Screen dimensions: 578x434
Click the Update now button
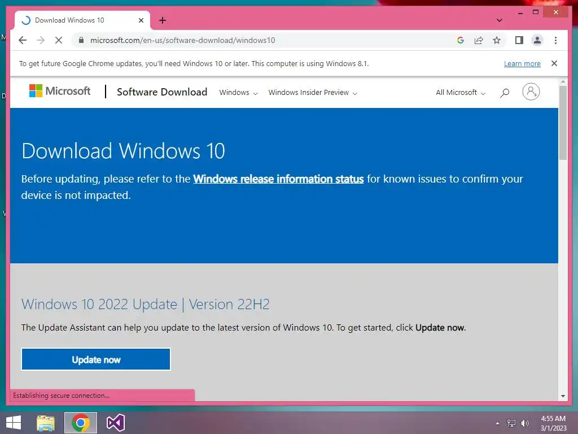[x=96, y=359]
